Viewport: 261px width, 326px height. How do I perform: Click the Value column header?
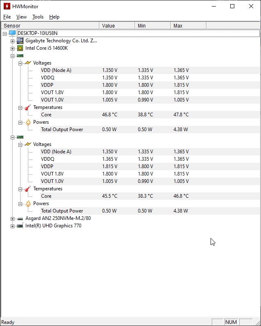117,25
